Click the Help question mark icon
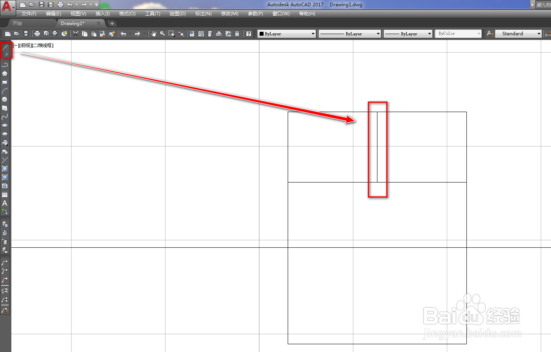This screenshot has width=551, height=352. [x=249, y=34]
